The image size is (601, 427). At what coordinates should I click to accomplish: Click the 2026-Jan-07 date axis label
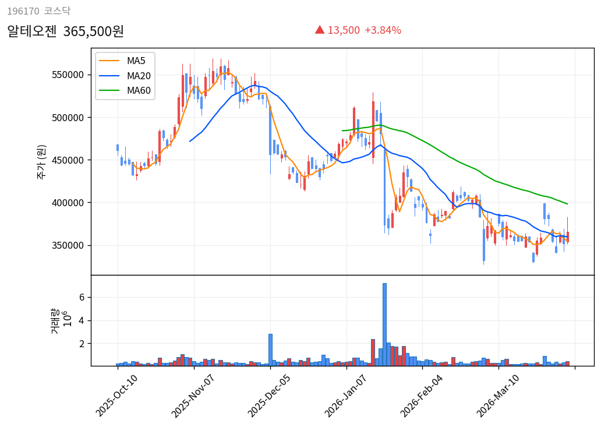tap(346, 395)
